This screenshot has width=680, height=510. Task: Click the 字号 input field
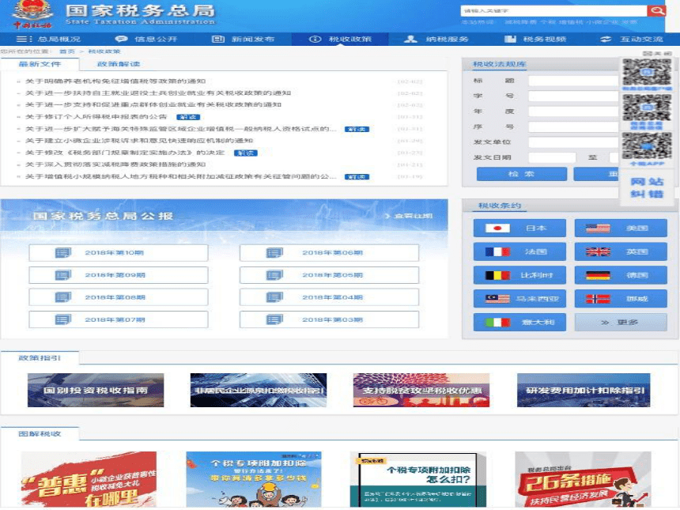click(x=574, y=96)
